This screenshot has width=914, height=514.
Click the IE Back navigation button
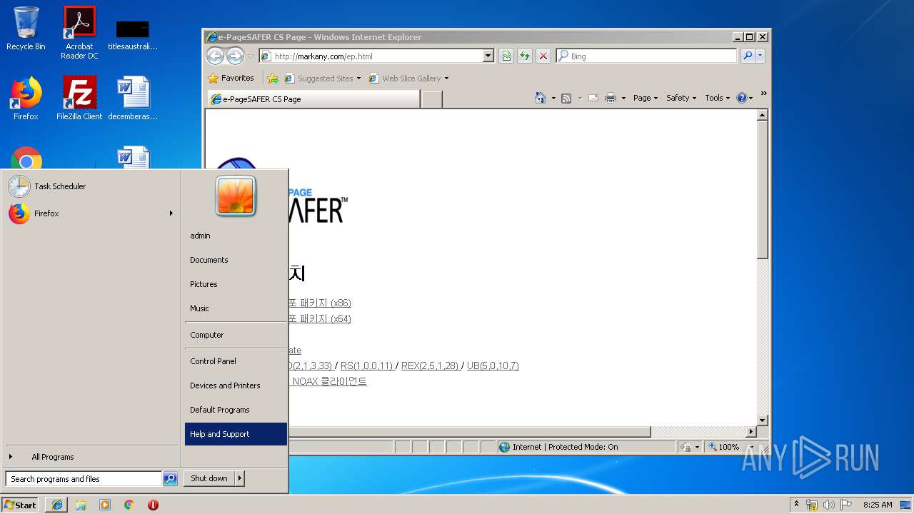215,56
